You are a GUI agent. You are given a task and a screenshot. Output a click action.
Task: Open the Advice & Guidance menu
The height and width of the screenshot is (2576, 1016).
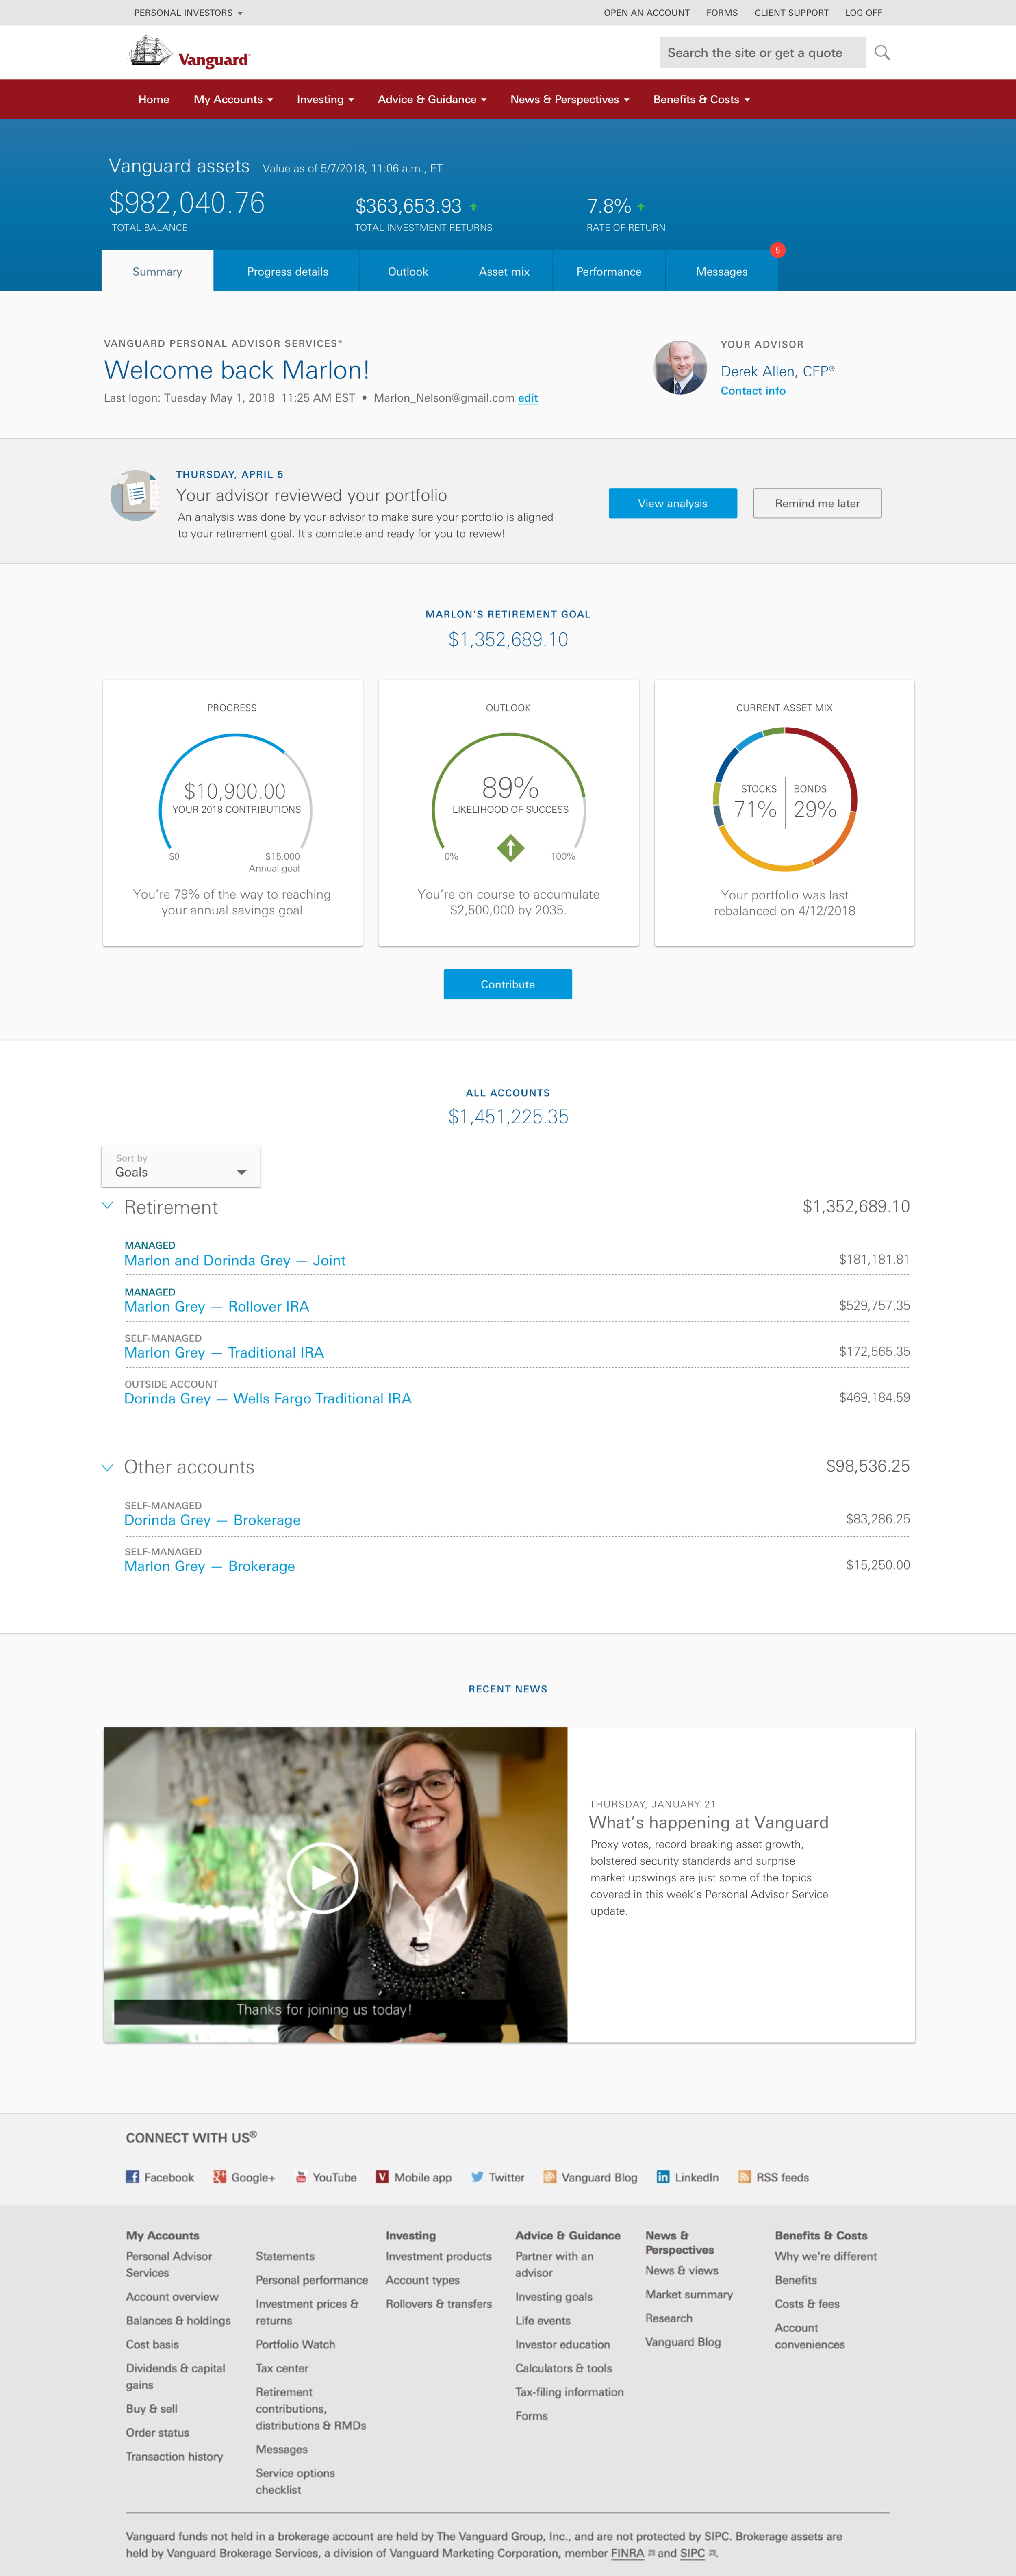pos(432,99)
